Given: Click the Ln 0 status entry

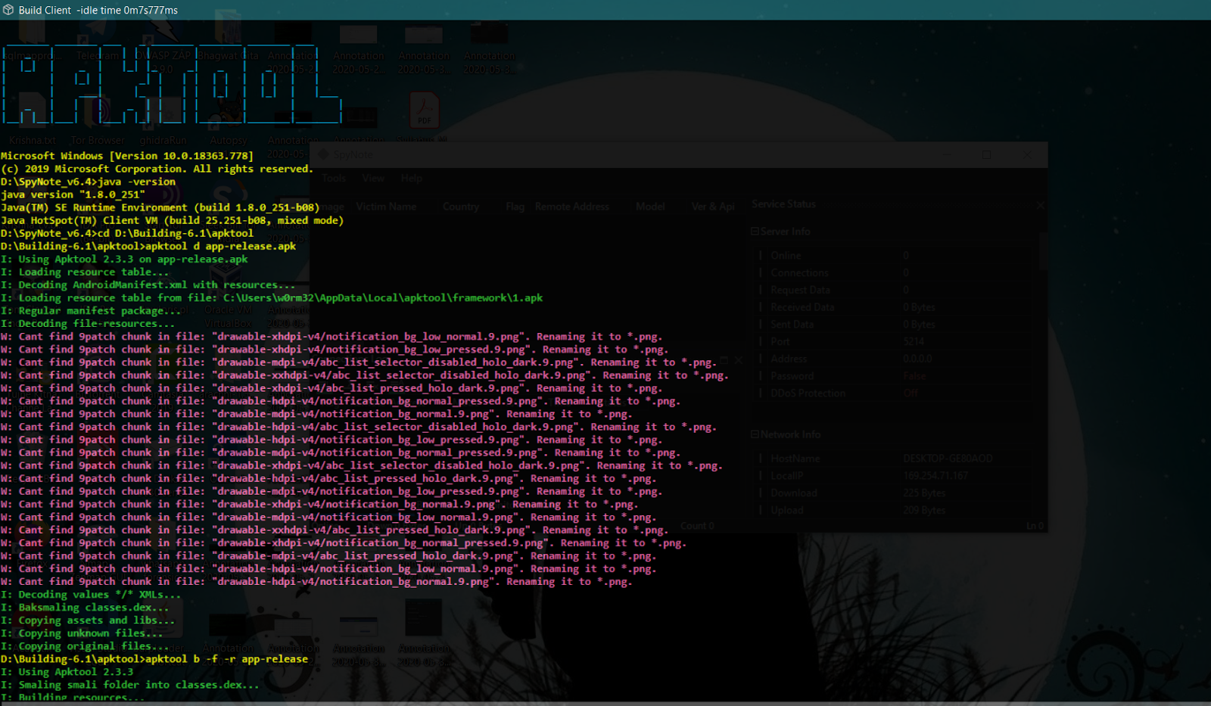Looking at the screenshot, I should pyautogui.click(x=1035, y=526).
